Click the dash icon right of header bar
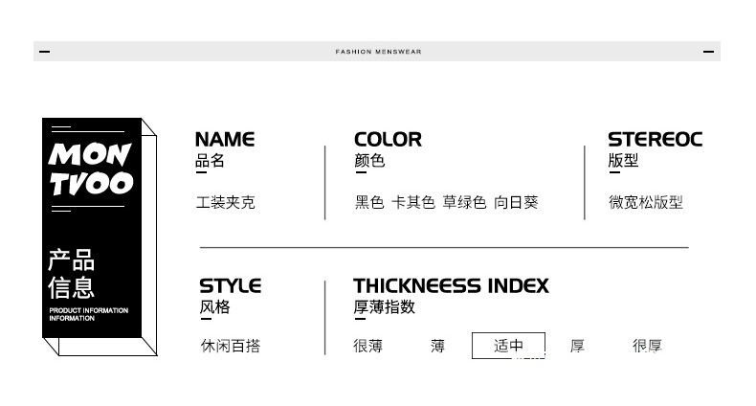Image resolution: width=756 pixels, height=406 pixels. [708, 52]
